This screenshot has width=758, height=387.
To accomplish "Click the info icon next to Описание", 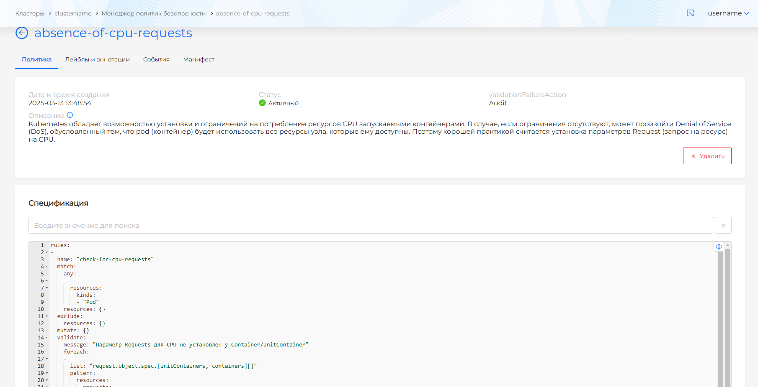I will pos(70,115).
